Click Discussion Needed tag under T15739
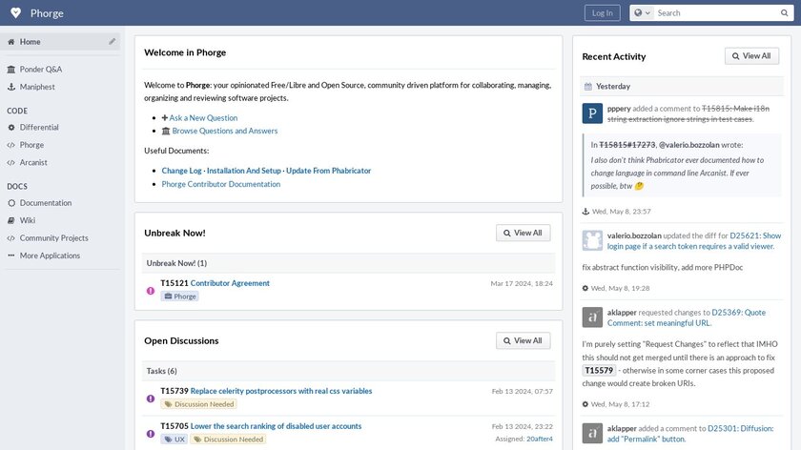This screenshot has height=450, width=801. pos(199,404)
